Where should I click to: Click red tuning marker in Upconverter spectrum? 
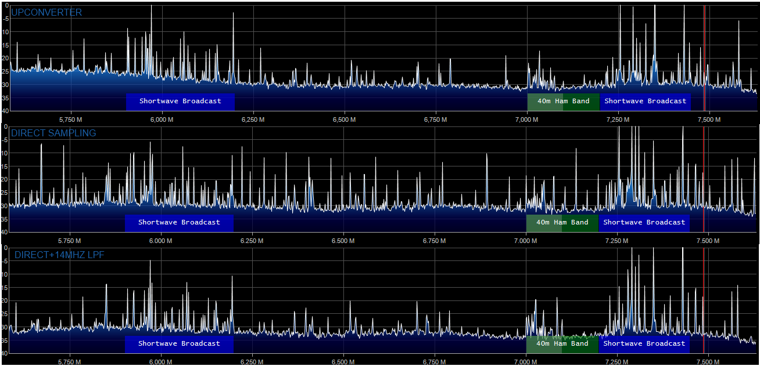704,58
